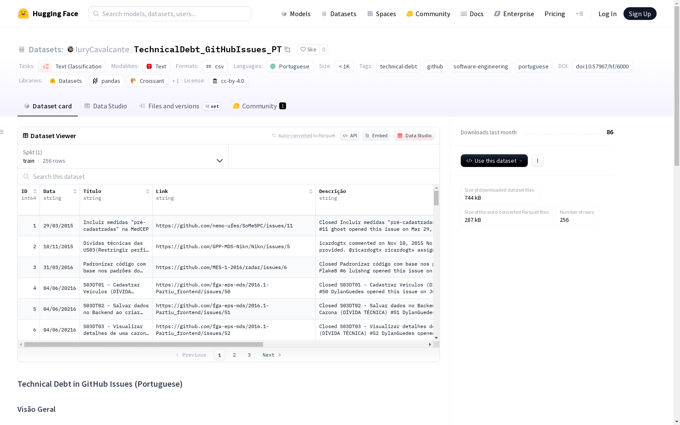
Task: Click Log In link
Action: [x=607, y=14]
